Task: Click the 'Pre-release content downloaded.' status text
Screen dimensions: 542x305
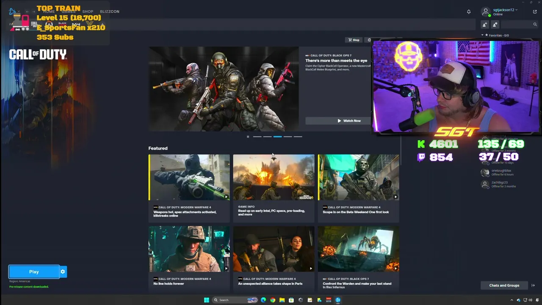Action: pos(29,287)
